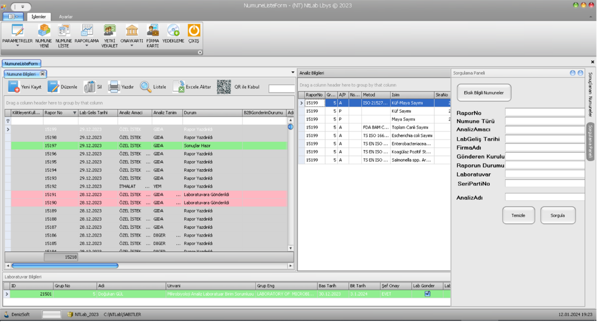Click the Düzenle edit icon
The image size is (597, 323).
[53, 87]
